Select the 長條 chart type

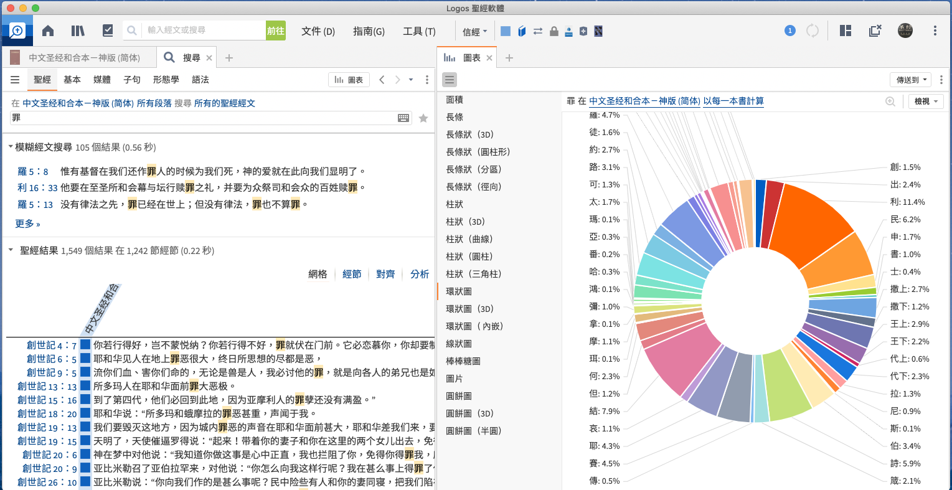click(455, 117)
